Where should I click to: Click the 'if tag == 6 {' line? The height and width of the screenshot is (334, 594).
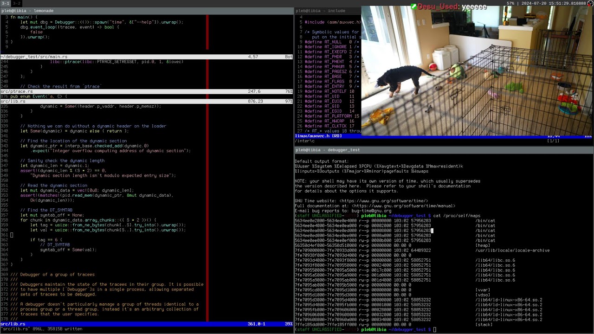[46, 240]
